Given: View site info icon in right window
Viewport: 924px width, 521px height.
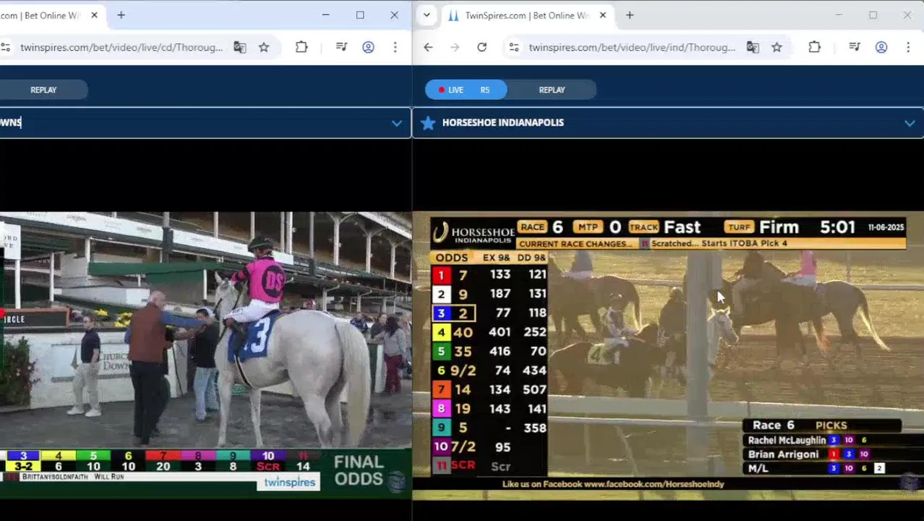Looking at the screenshot, I should [x=514, y=47].
